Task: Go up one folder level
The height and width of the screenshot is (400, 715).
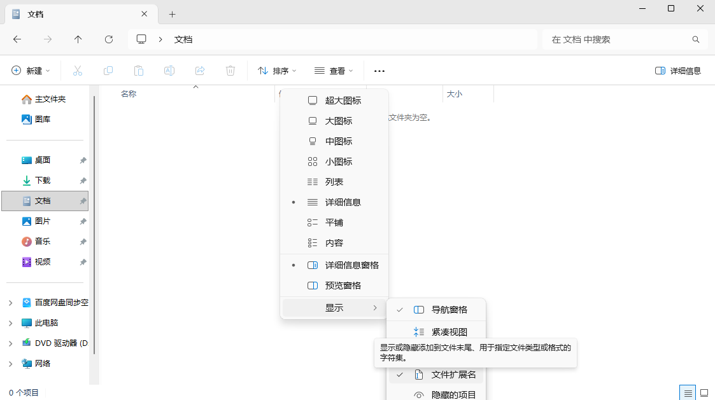Action: (x=78, y=39)
